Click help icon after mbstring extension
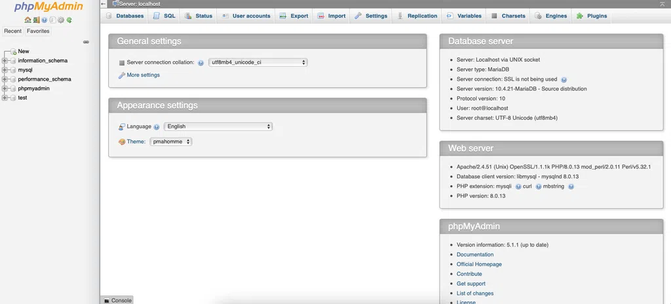This screenshot has width=671, height=304. click(x=571, y=187)
